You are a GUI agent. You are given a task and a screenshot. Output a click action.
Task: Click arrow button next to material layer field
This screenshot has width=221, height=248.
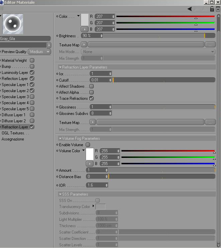click(49, 45)
